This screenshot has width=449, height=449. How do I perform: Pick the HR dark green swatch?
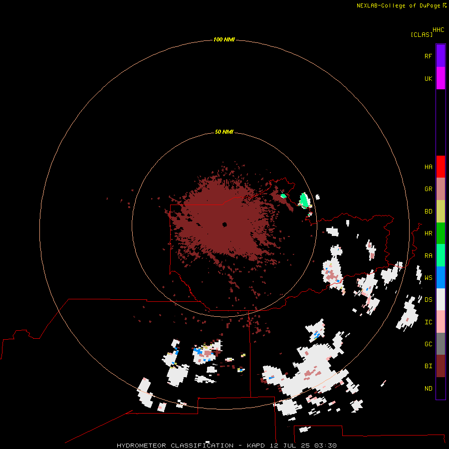tap(441, 233)
